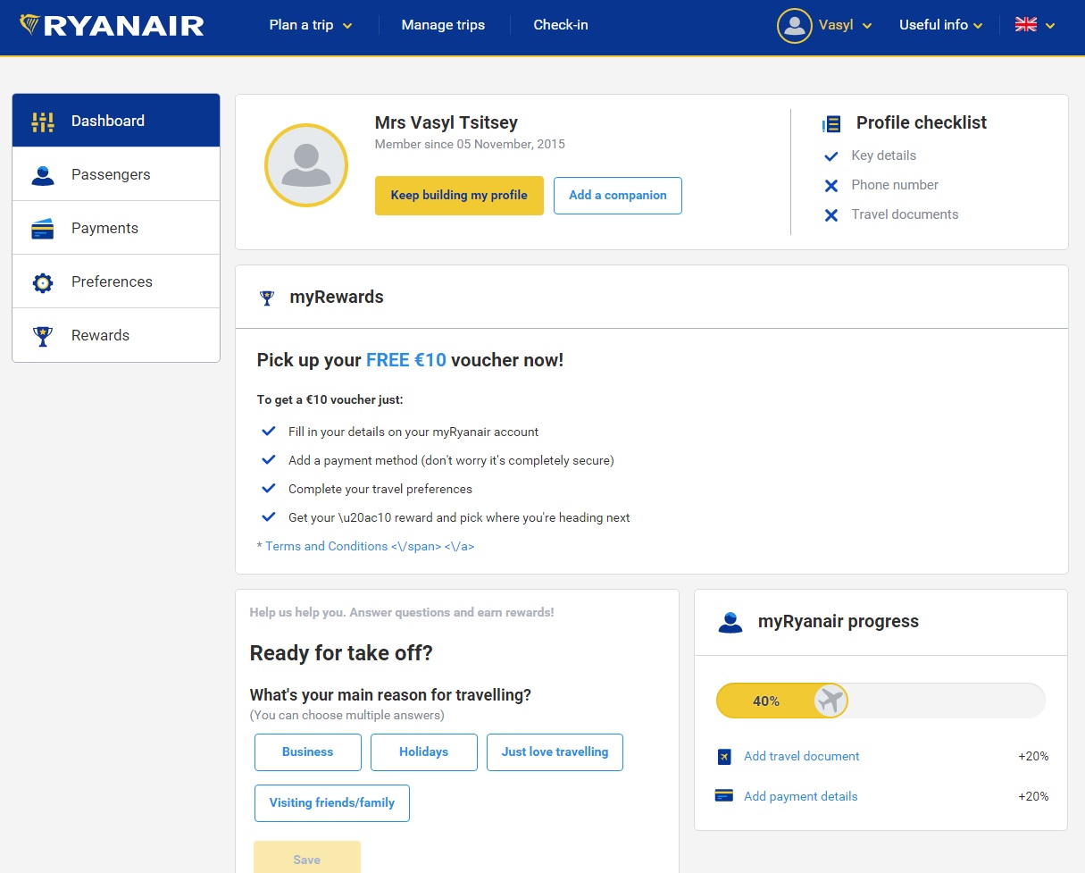Click the Ryanair harp logo
This screenshot has width=1085, height=873.
click(x=29, y=24)
